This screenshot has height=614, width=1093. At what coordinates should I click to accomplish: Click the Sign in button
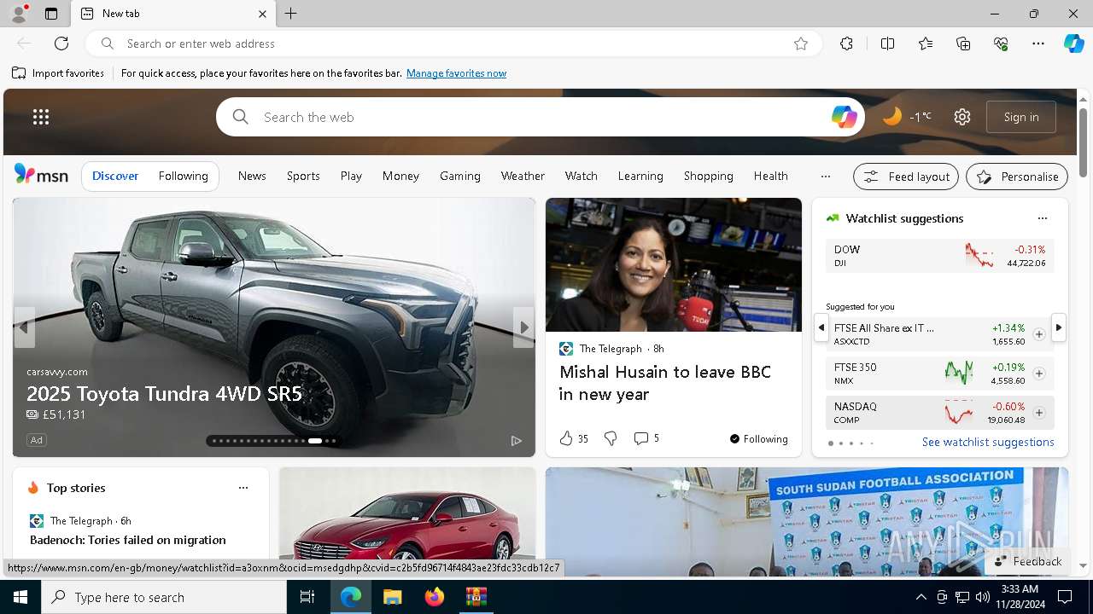(1021, 117)
